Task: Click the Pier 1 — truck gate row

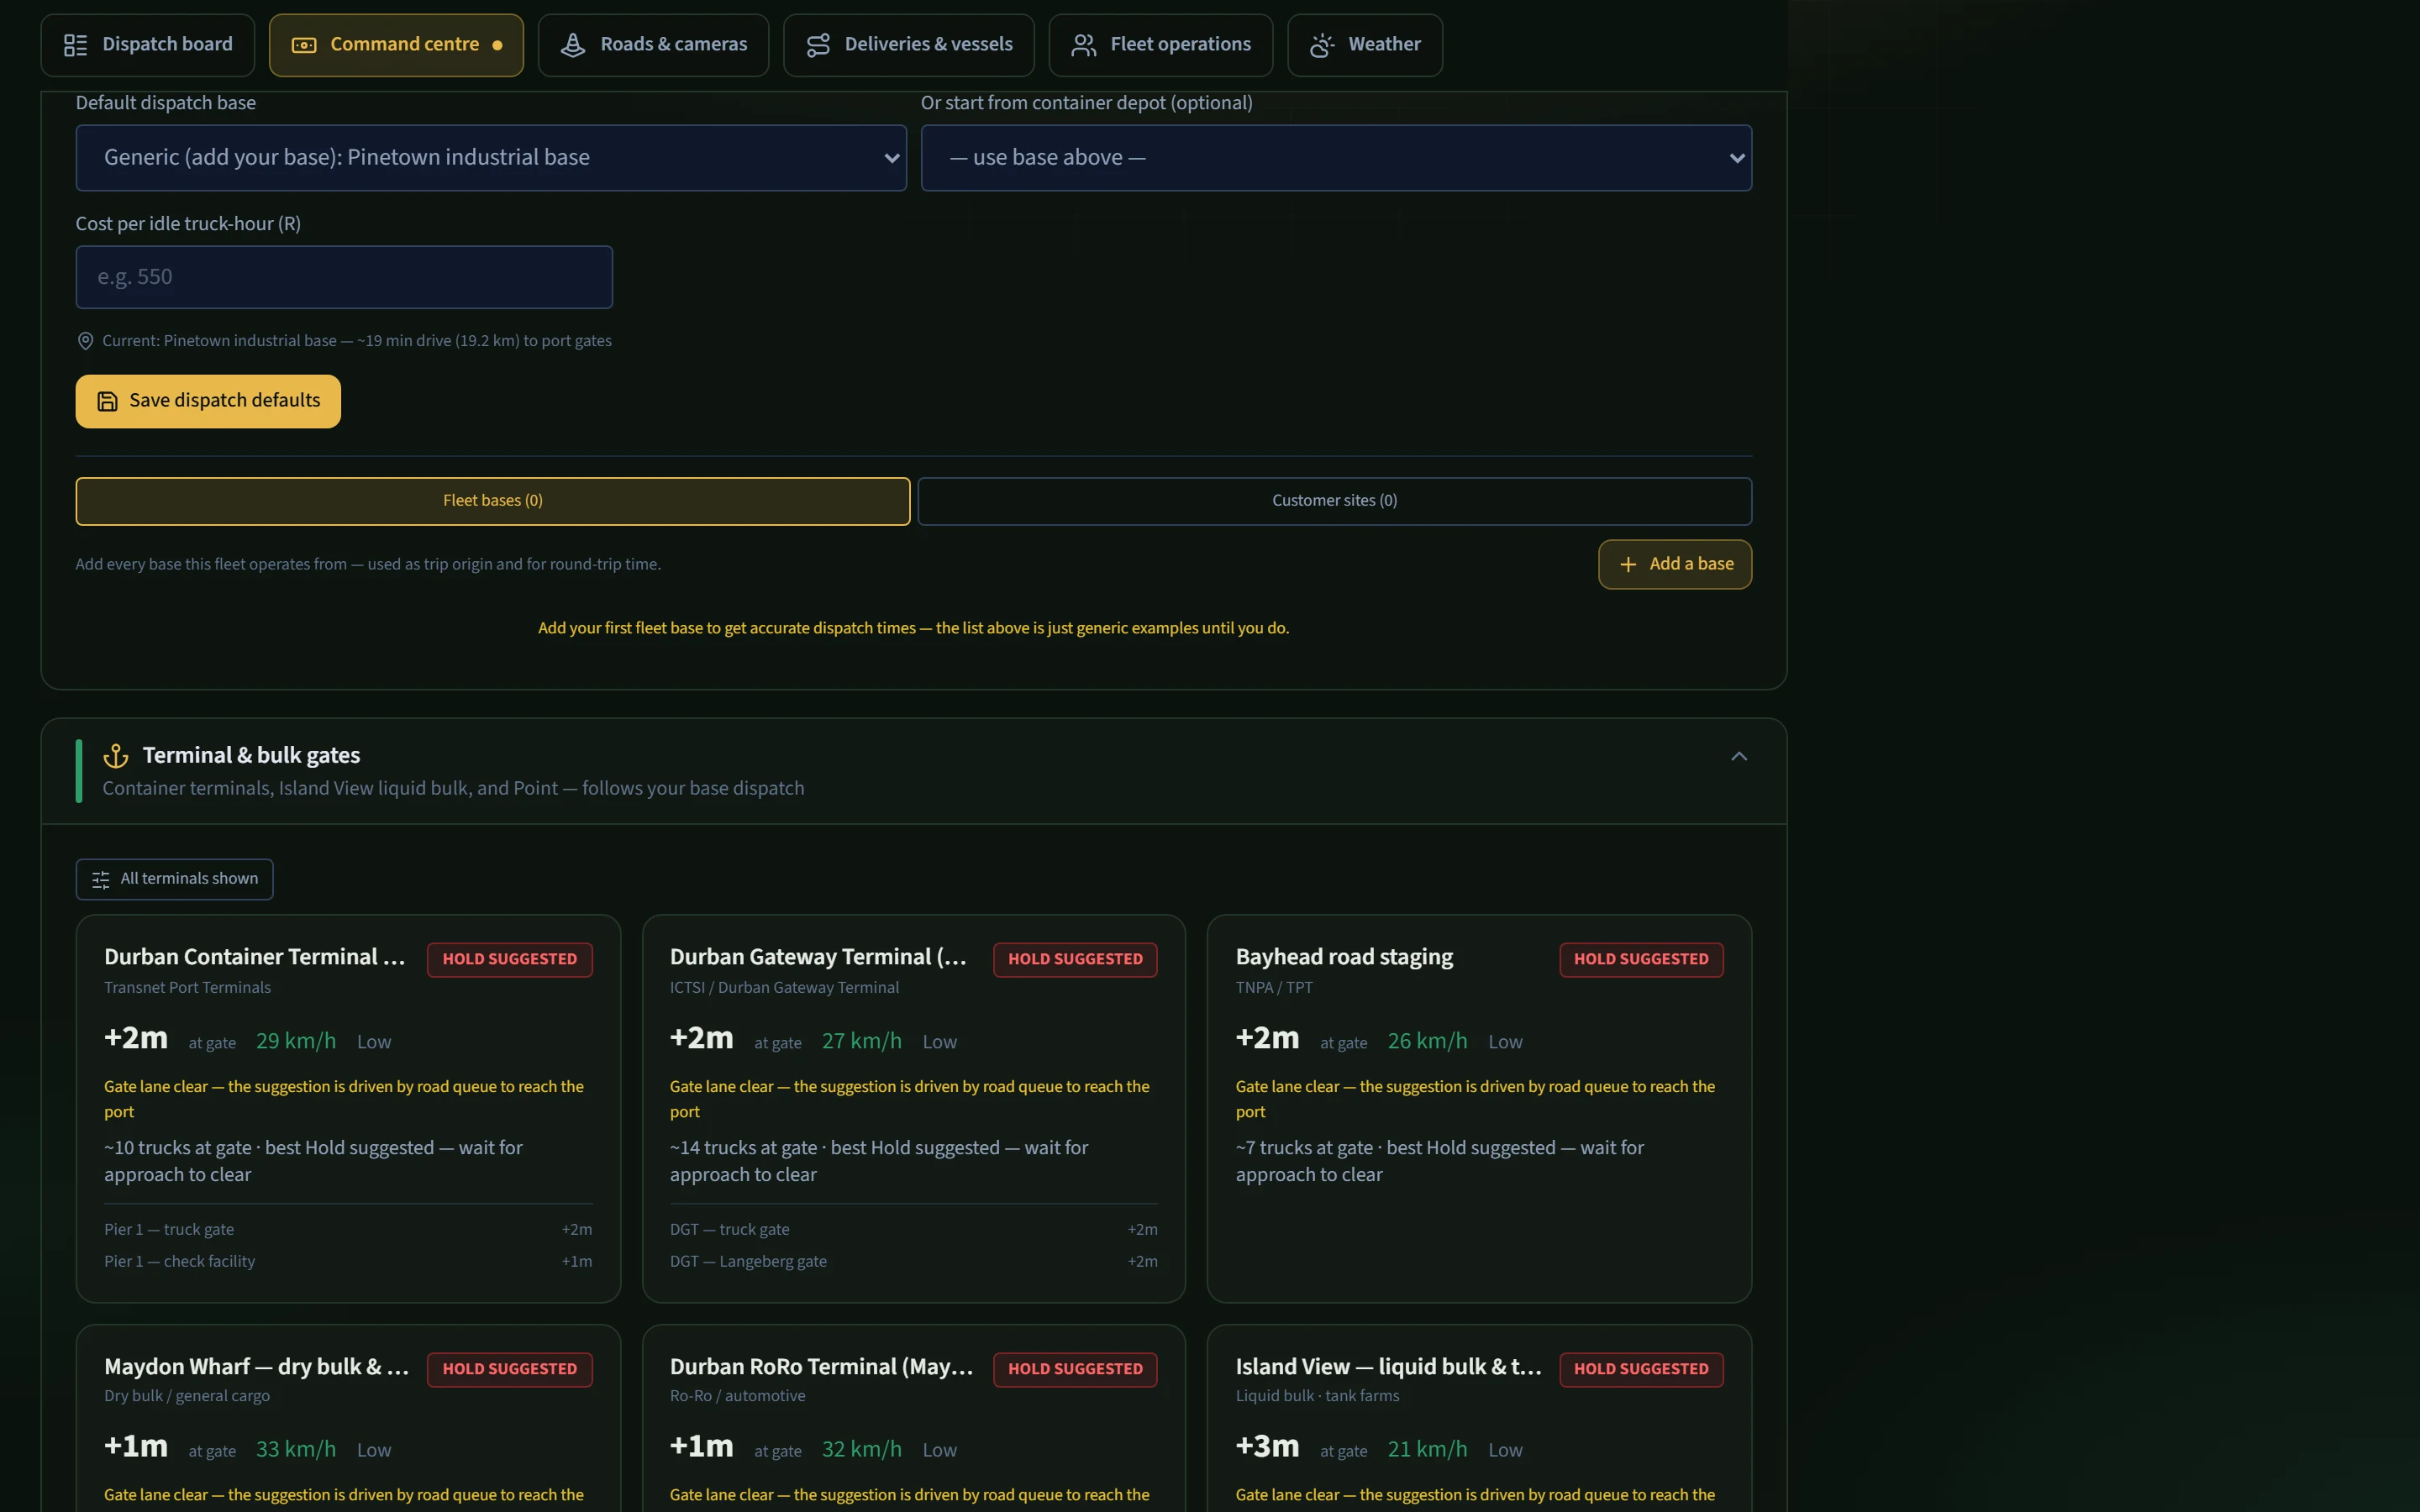Action: (x=348, y=1230)
